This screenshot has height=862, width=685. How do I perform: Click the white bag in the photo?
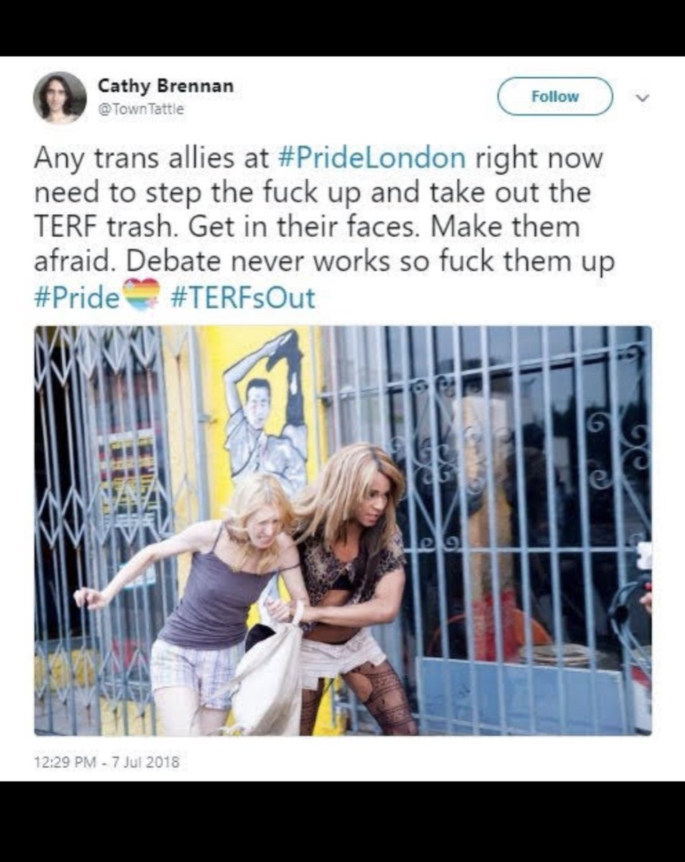pos(267,678)
